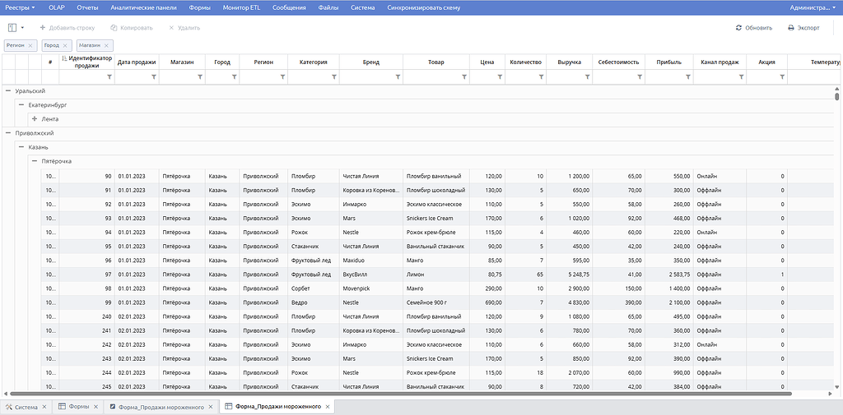The width and height of the screenshot is (843, 415).
Task: Collapse the Казань city group
Action: click(21, 146)
